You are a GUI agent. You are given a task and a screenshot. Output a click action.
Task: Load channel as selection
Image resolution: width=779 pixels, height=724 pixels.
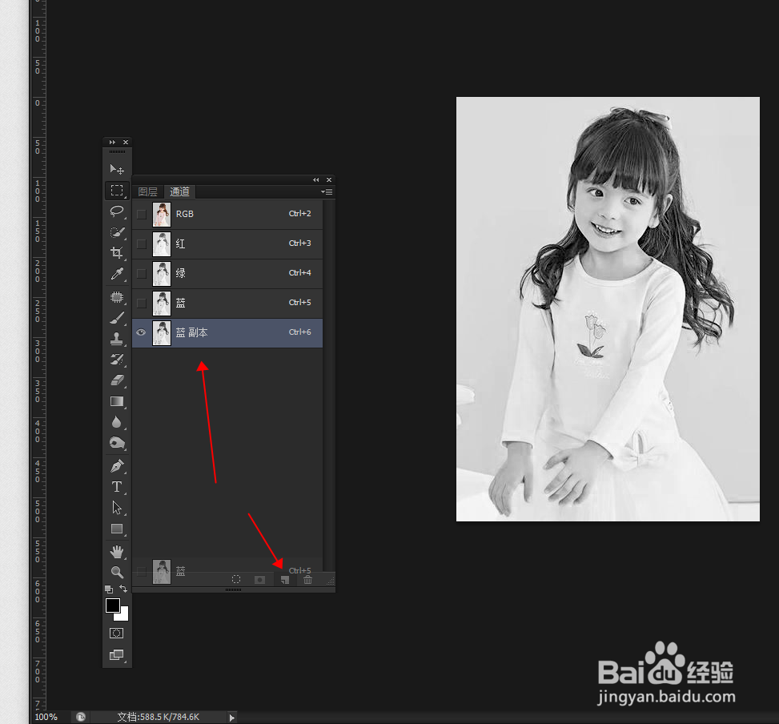[x=236, y=579]
